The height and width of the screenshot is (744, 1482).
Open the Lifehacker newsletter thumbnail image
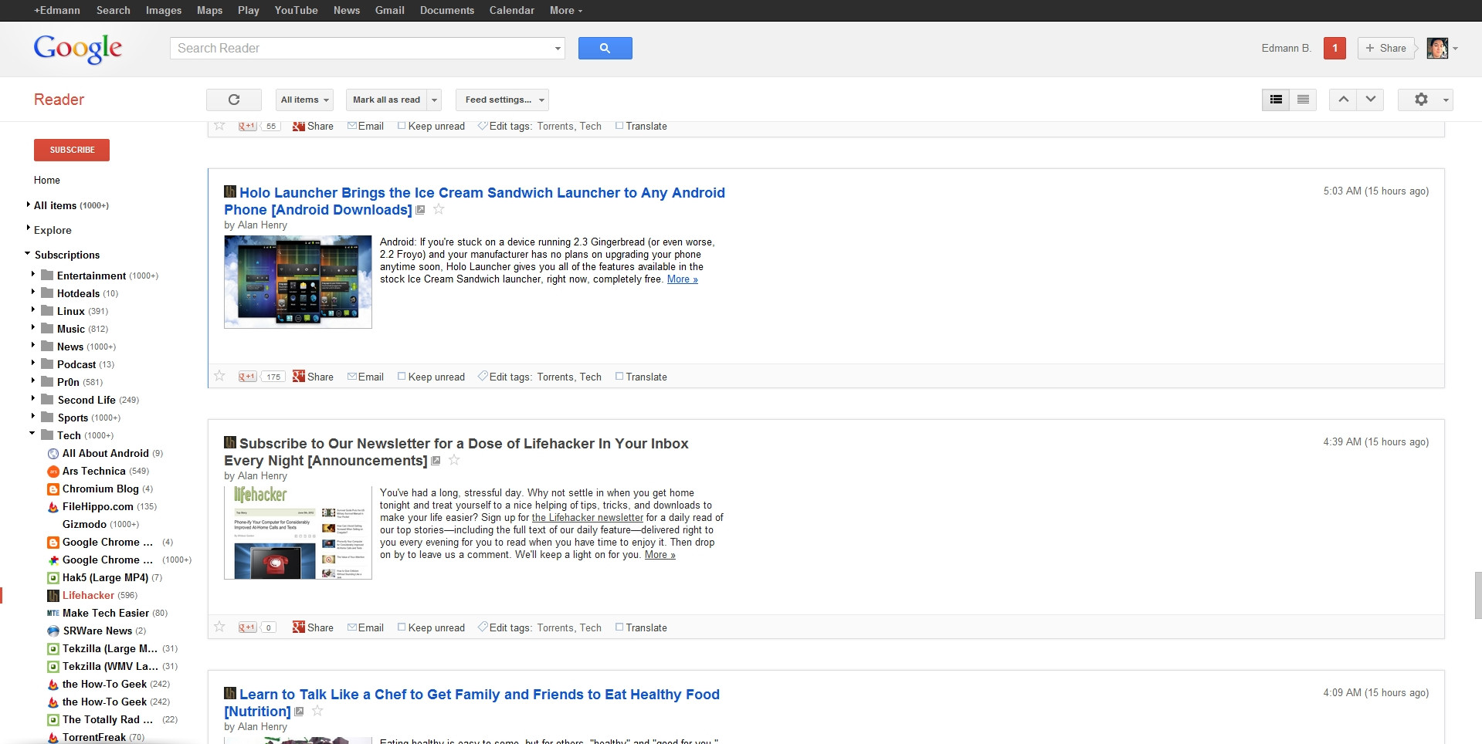[298, 533]
